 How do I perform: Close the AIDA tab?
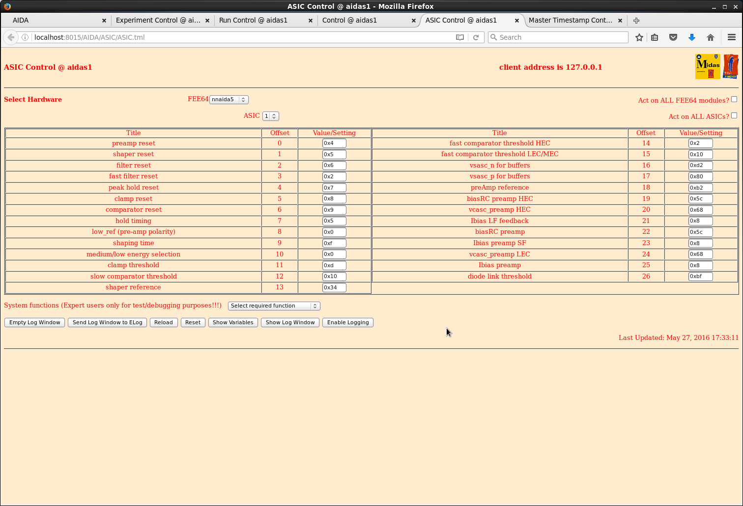point(104,21)
